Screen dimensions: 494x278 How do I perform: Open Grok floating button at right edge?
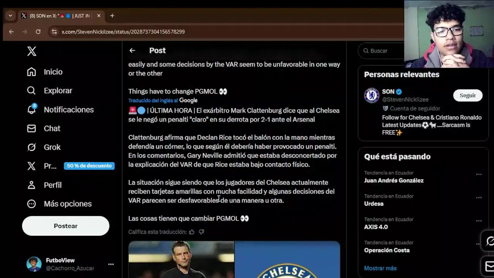pos(489,241)
